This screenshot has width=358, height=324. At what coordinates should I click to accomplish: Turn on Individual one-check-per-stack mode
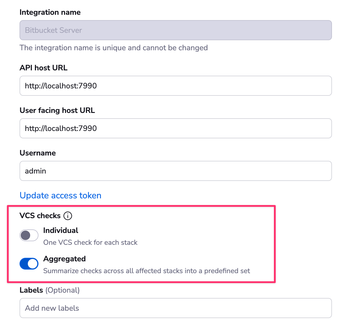click(x=29, y=235)
